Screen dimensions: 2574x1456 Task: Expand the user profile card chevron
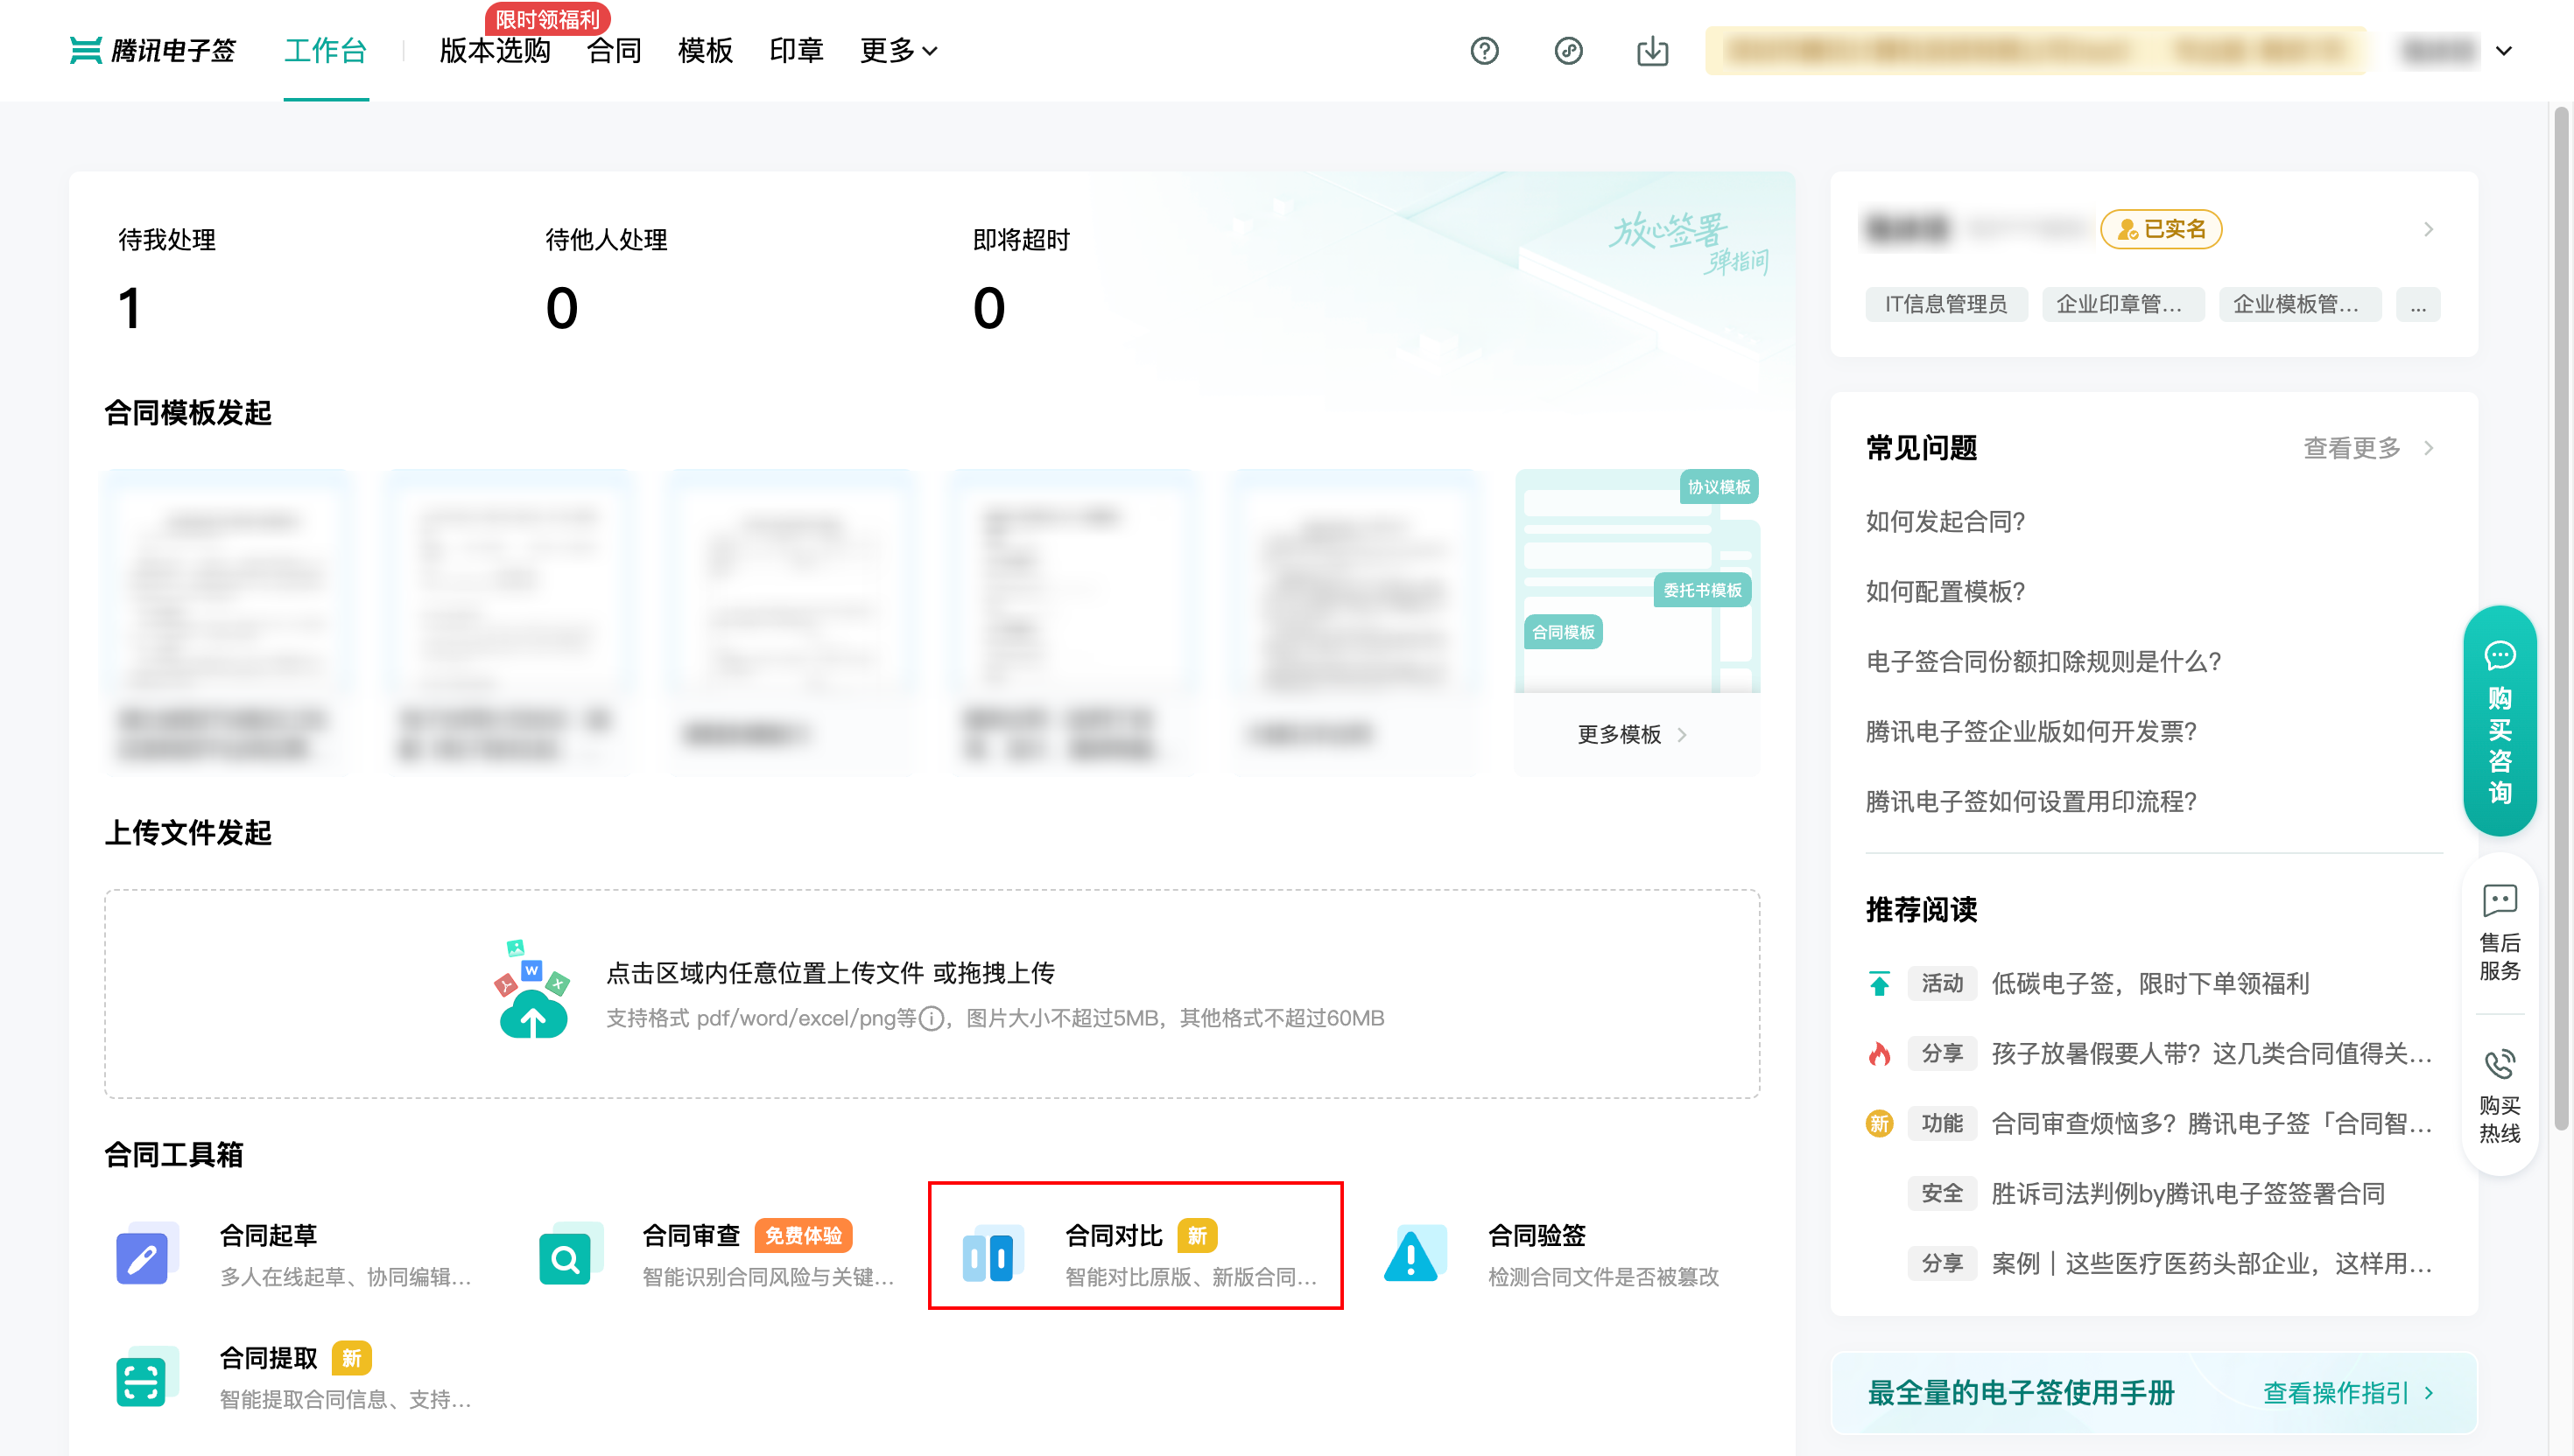2428,229
